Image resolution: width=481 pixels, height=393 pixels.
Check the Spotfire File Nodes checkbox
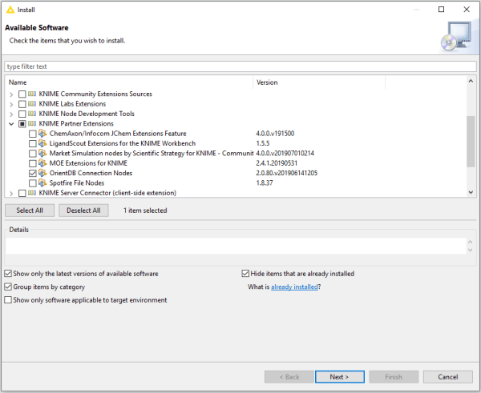pyautogui.click(x=33, y=183)
